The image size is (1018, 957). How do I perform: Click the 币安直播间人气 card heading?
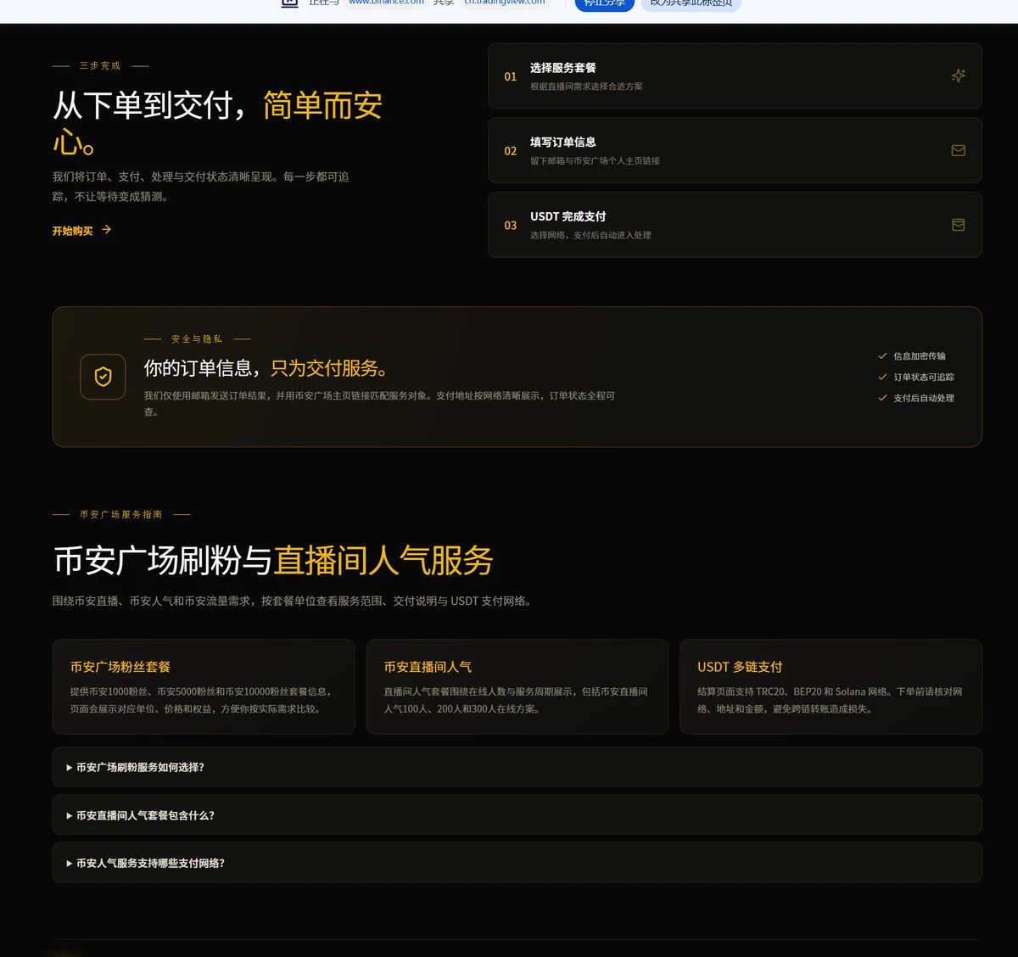click(428, 667)
